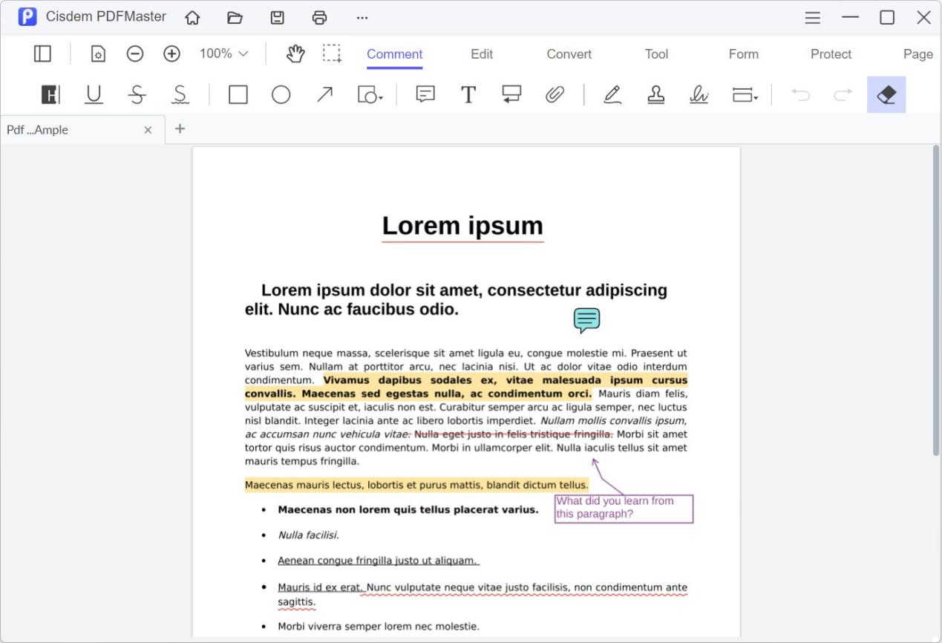The width and height of the screenshot is (942, 643).
Task: Select the Rectangle shape tool
Action: 238,94
